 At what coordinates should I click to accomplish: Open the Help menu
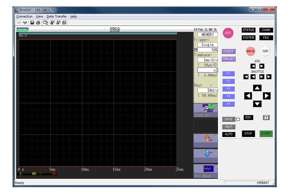pyautogui.click(x=74, y=16)
